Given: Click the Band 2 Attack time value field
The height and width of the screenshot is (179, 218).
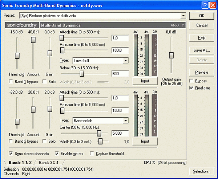Looking at the screenshot, I should pos(120,98).
